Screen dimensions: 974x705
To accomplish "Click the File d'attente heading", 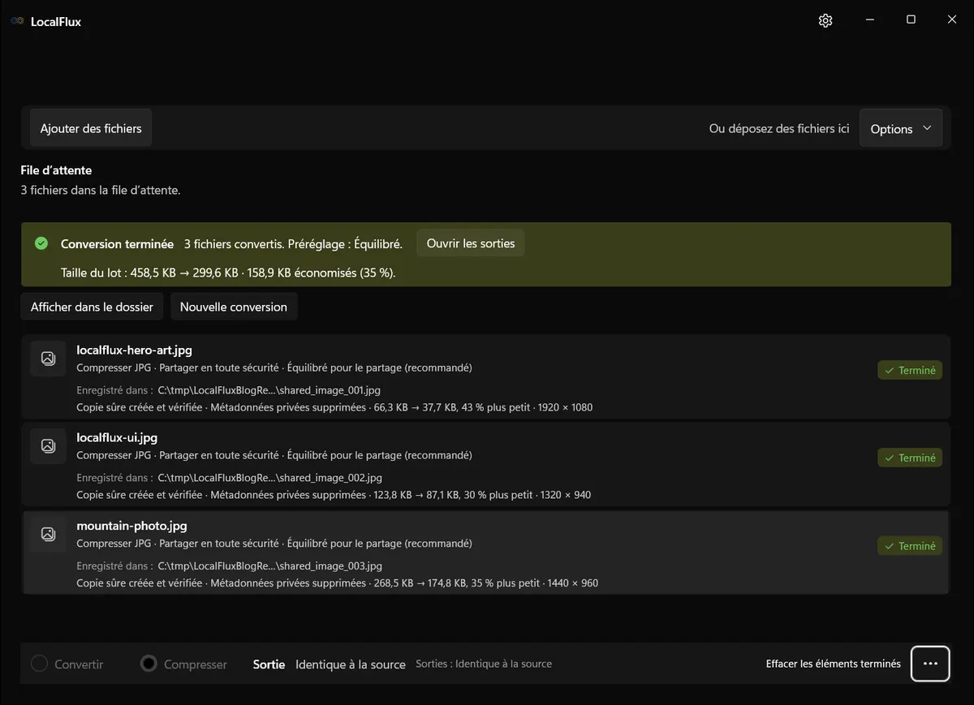I will pyautogui.click(x=56, y=170).
